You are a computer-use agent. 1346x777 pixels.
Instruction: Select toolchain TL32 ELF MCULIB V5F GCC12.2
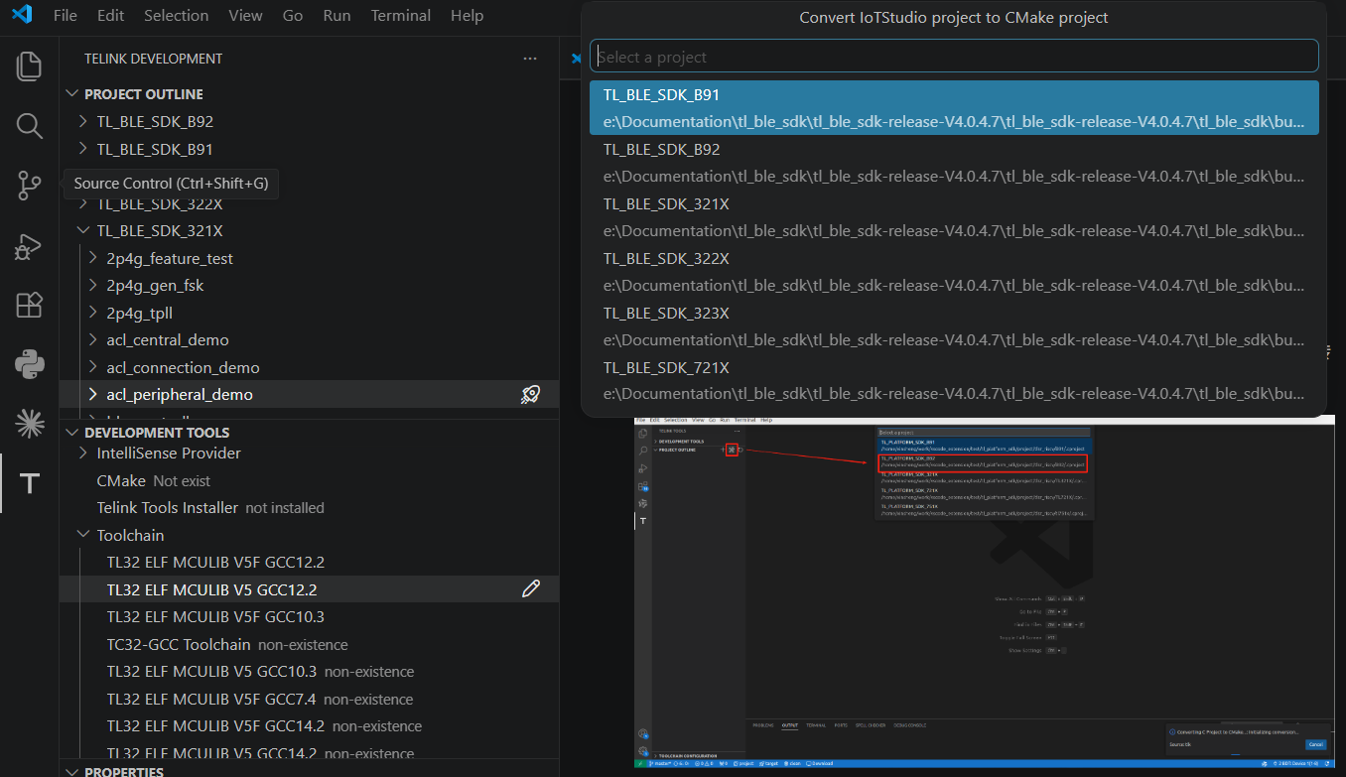point(309,563)
